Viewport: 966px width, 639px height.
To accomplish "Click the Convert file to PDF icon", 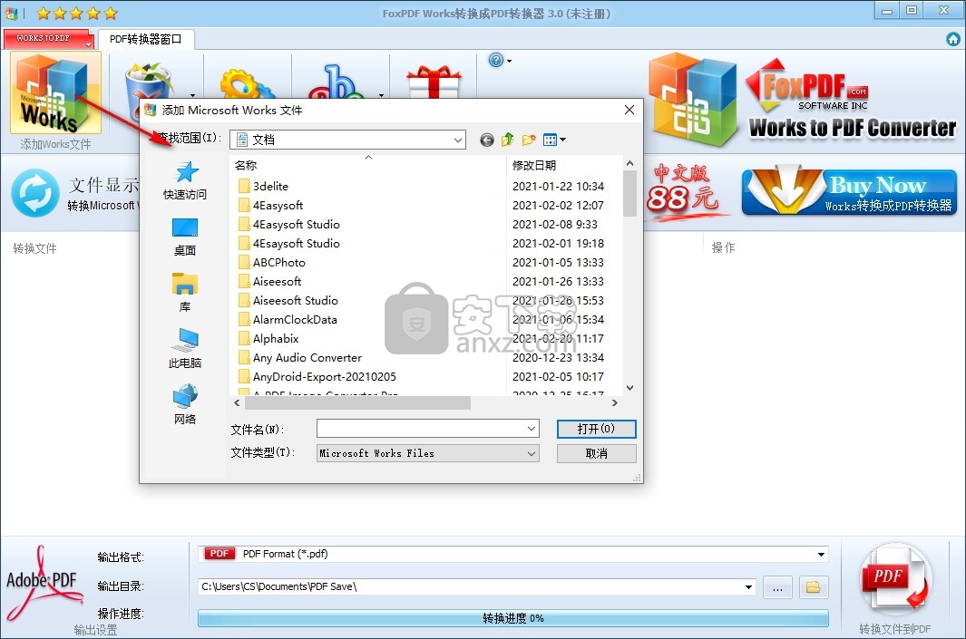I will click(x=895, y=580).
